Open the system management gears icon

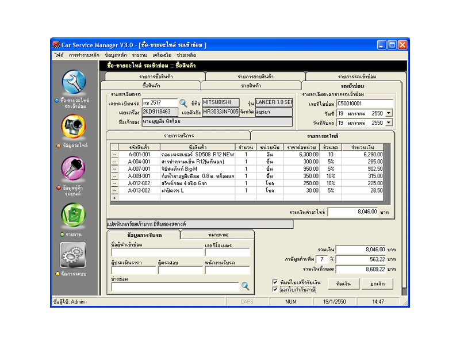[x=73, y=255]
